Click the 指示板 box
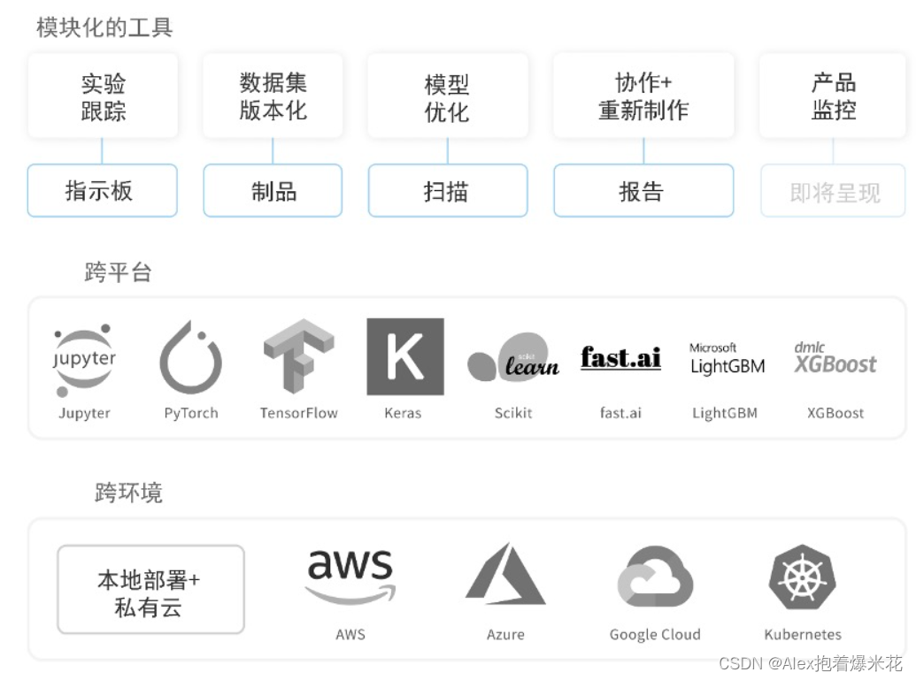916x680 pixels. [x=103, y=190]
